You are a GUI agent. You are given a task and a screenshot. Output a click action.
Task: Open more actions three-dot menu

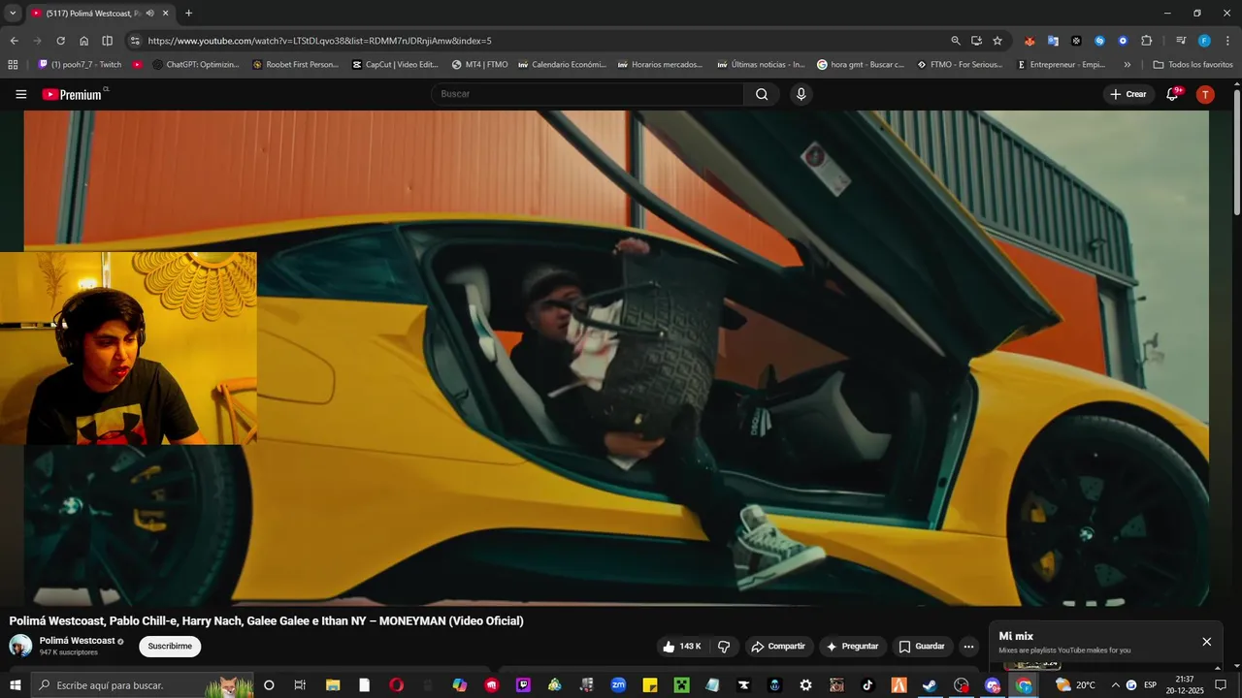[968, 647]
